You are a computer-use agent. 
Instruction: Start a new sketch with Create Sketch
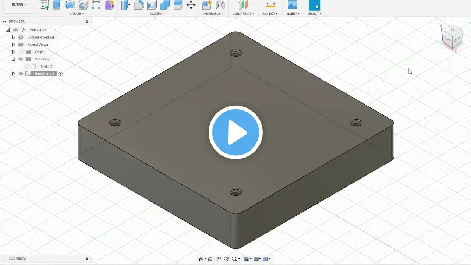pyautogui.click(x=45, y=5)
